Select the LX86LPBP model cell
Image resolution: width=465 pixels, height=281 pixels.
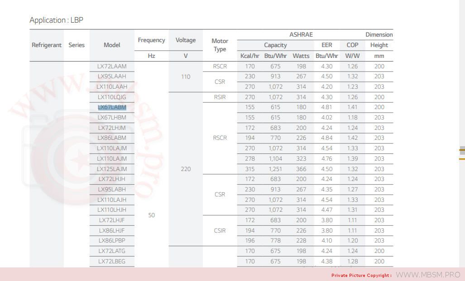(x=112, y=241)
